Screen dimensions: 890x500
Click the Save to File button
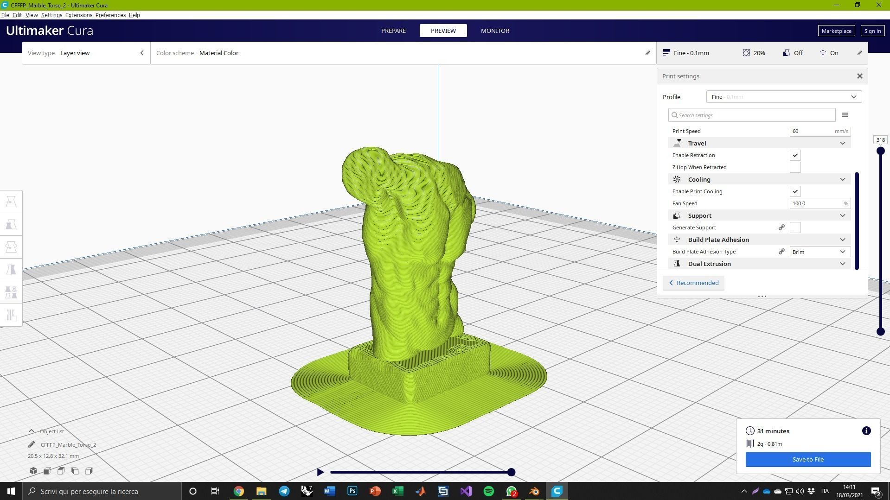tap(808, 459)
